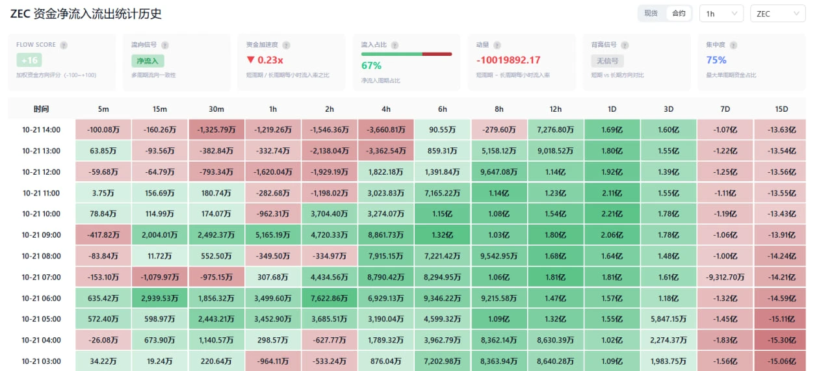
Task: Click help icon next to 集中度
Action: 734,45
